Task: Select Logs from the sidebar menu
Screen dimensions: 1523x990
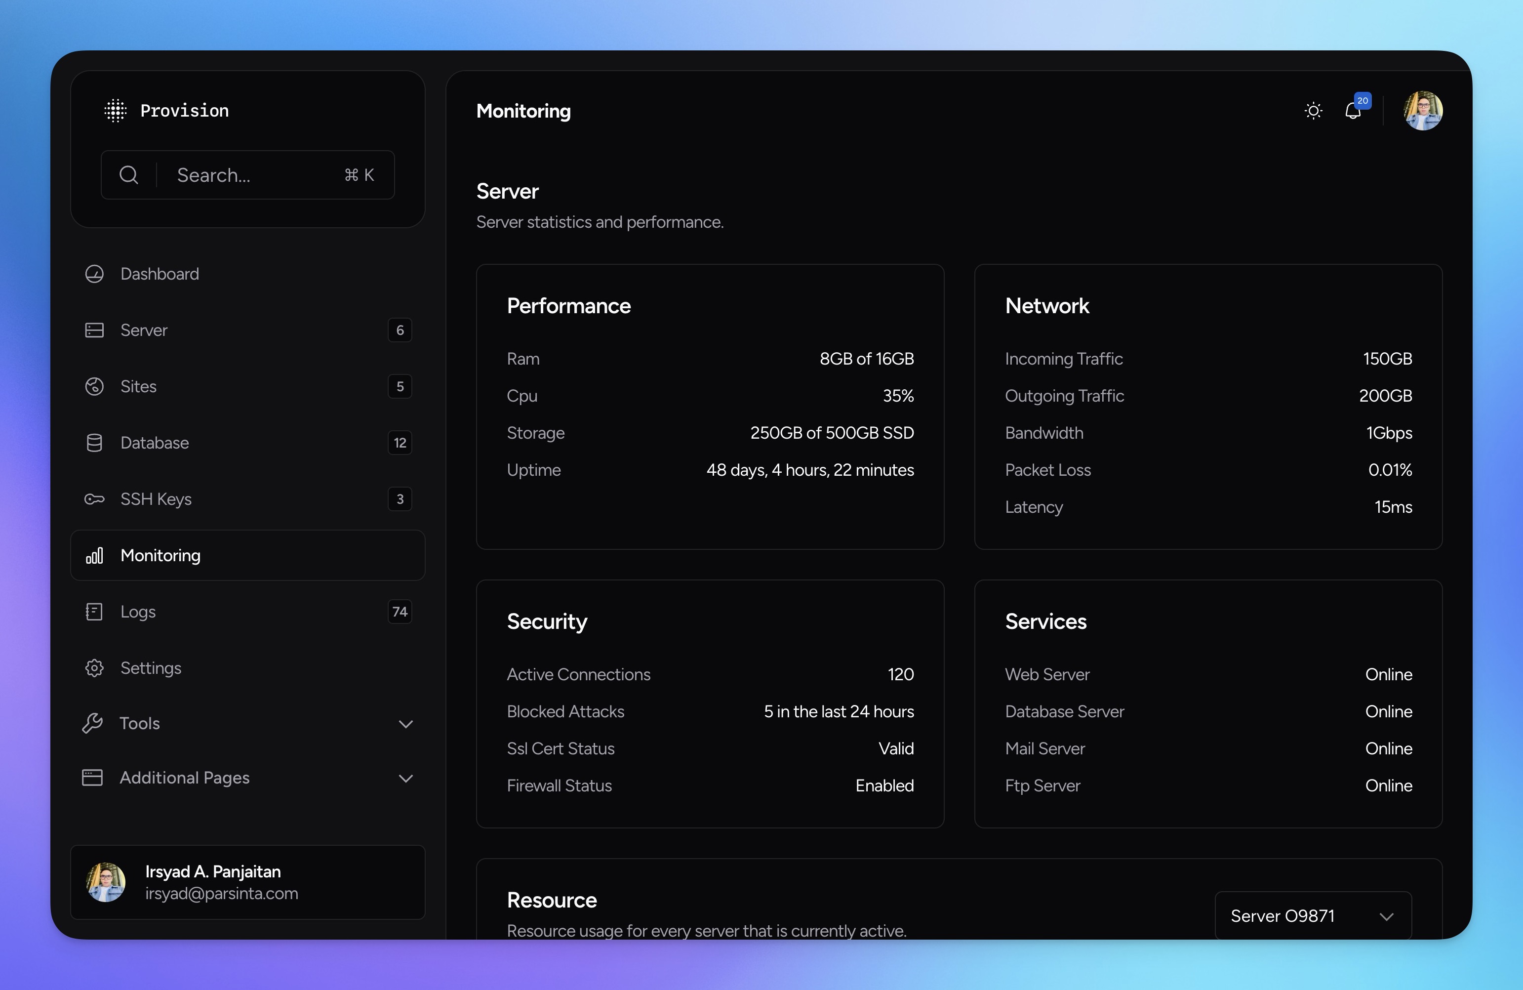Action: 138,612
